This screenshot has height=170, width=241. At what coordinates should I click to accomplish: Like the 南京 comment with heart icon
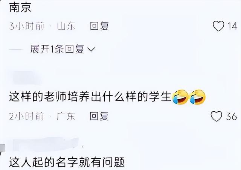coord(218,26)
